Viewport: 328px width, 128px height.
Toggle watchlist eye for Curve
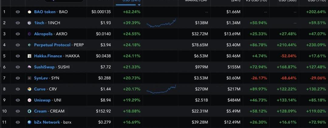tap(18, 89)
